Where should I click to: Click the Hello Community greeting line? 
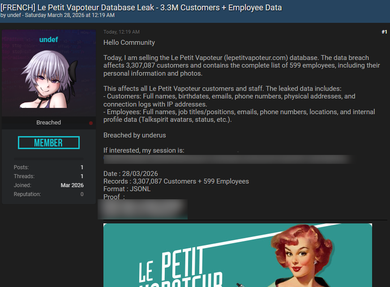(x=129, y=43)
